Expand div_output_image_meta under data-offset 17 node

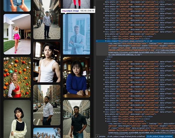(106, 39)
